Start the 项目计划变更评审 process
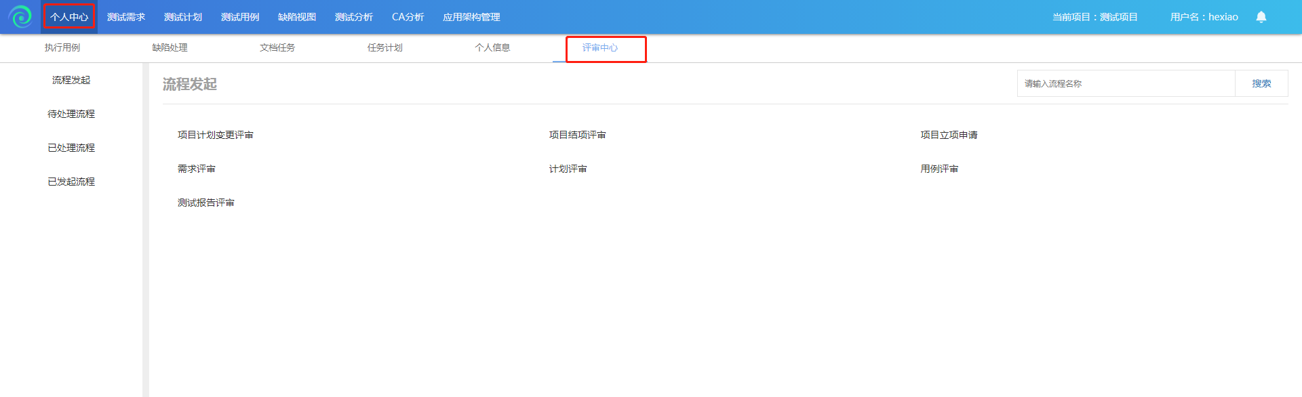1302x397 pixels. click(215, 135)
